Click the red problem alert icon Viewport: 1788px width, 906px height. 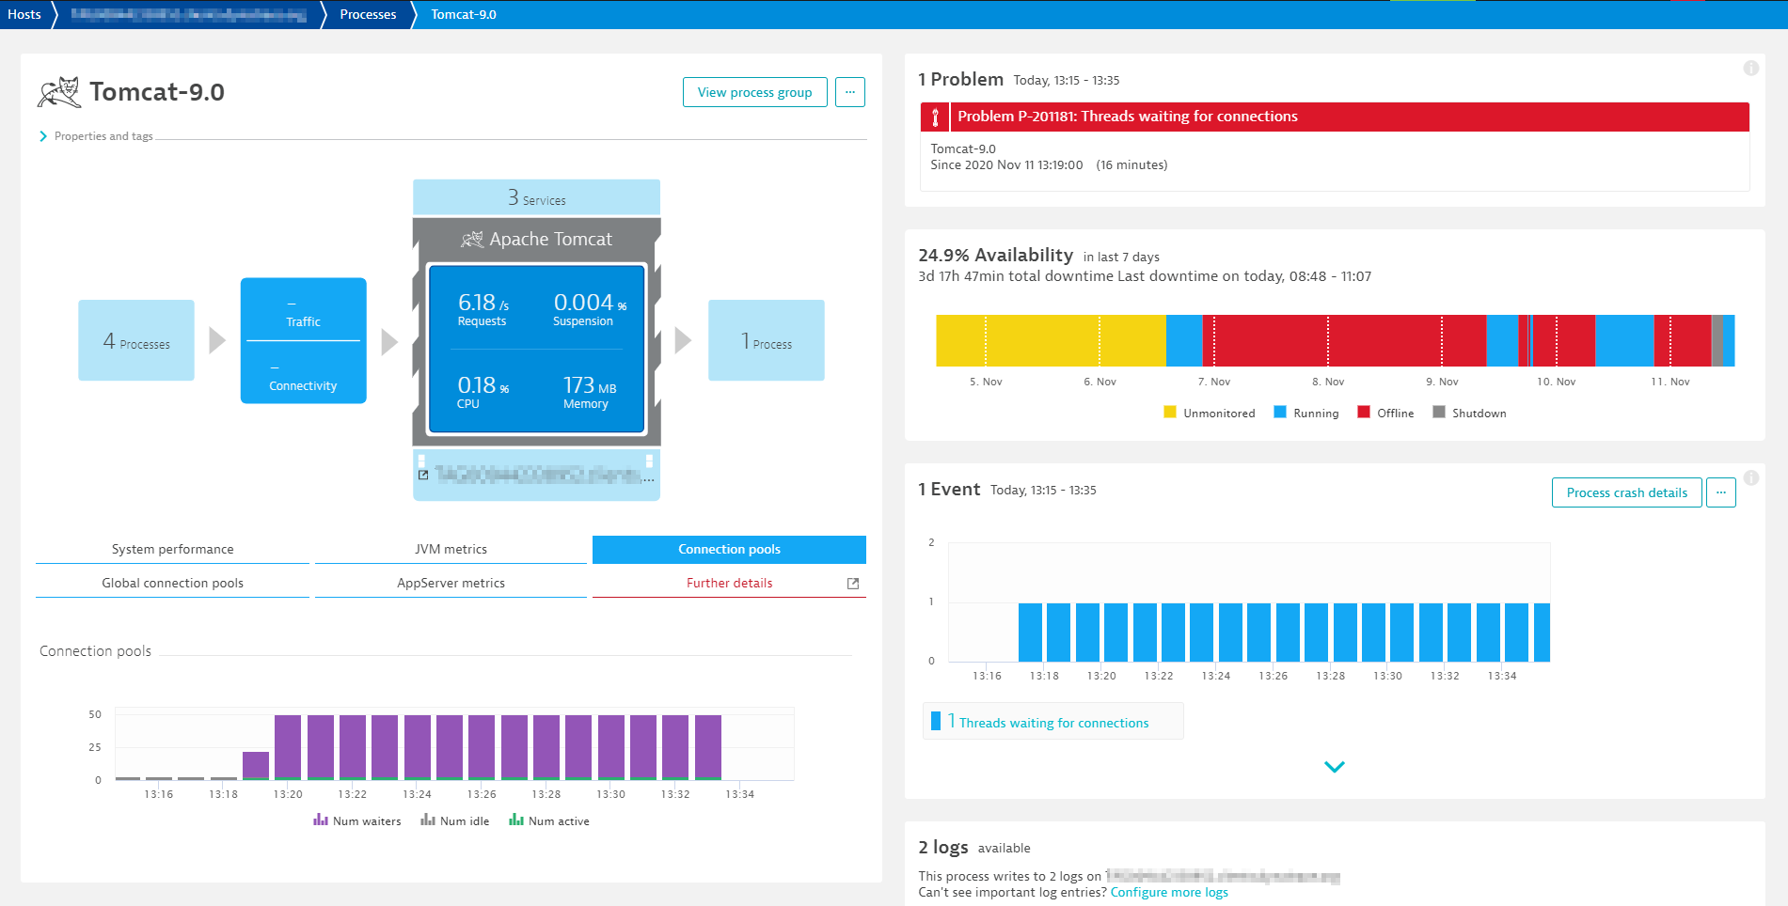click(x=935, y=117)
